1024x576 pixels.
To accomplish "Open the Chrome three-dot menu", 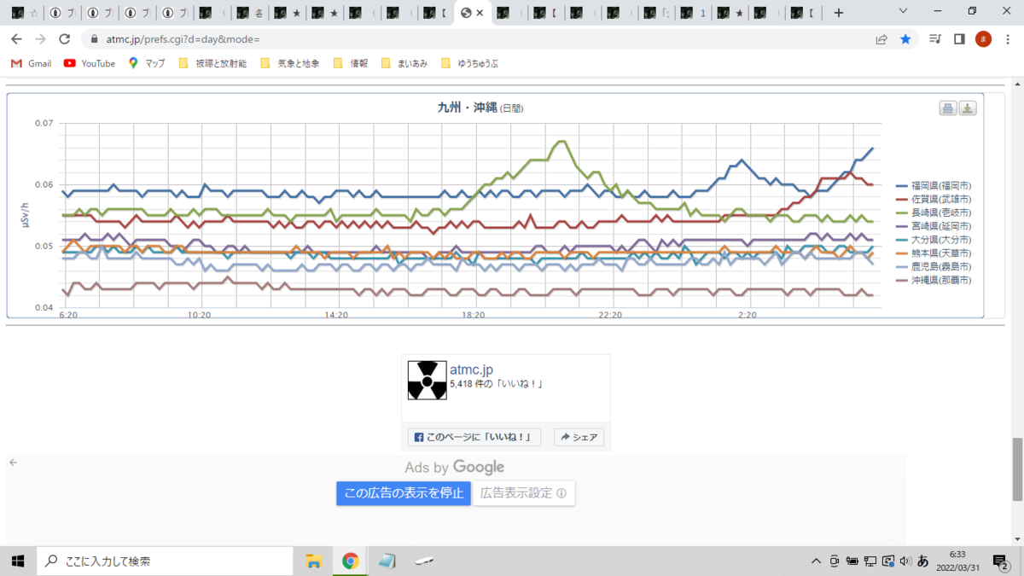I will click(1009, 38).
